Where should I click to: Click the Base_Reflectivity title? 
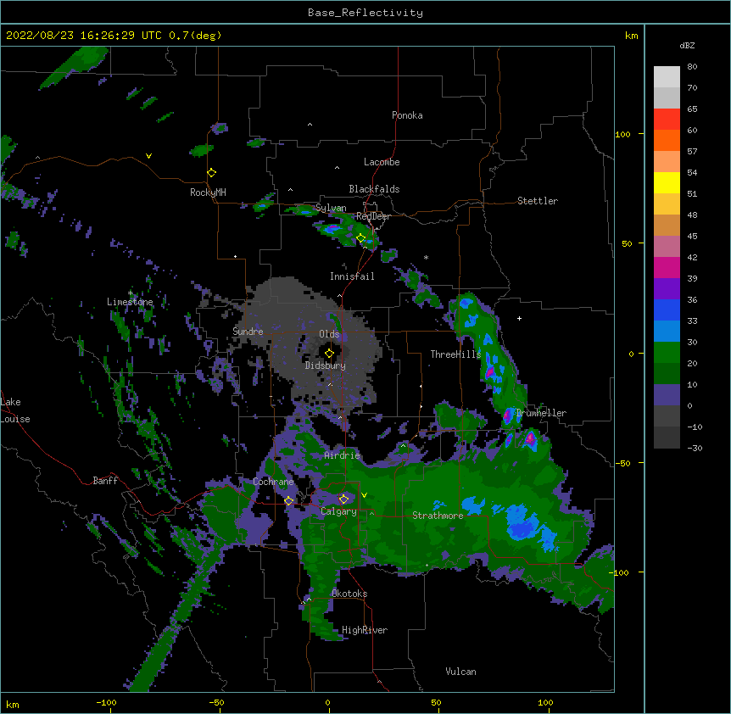(x=365, y=13)
